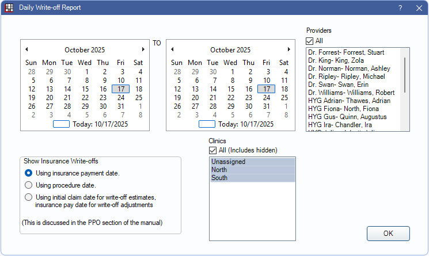The image size is (429, 256).
Task: Go to previous month in start calendar
Action: click(x=26, y=49)
